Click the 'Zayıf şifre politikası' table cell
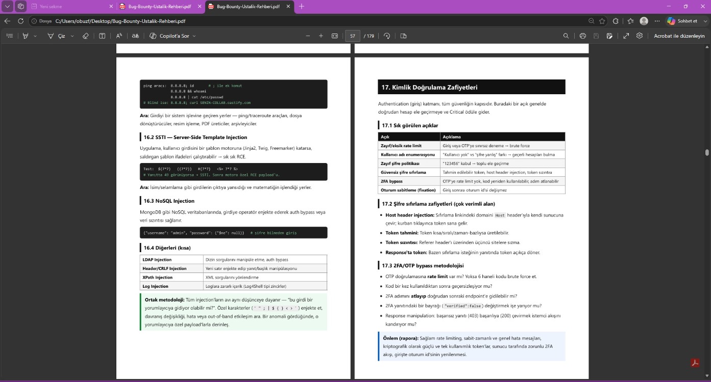711x382 pixels. pos(409,163)
